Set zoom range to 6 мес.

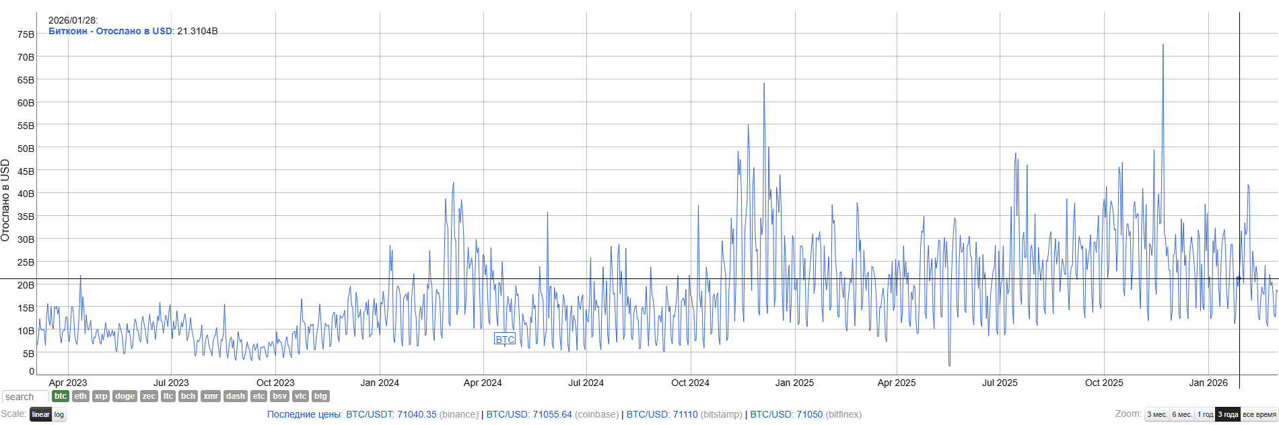pyautogui.click(x=1182, y=414)
